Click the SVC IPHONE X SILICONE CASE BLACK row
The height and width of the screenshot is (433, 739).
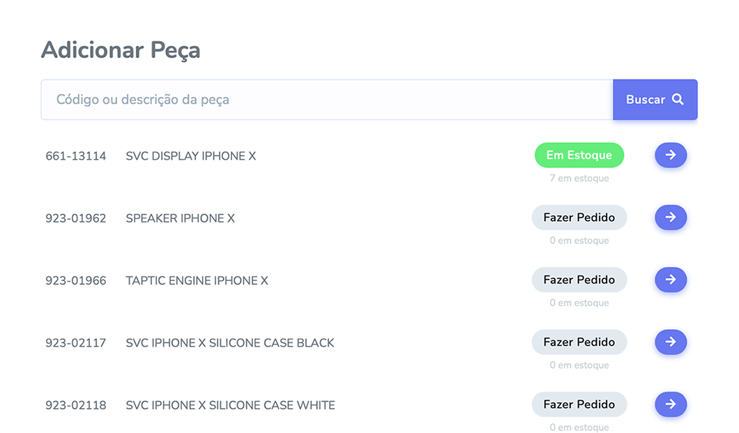(x=230, y=343)
